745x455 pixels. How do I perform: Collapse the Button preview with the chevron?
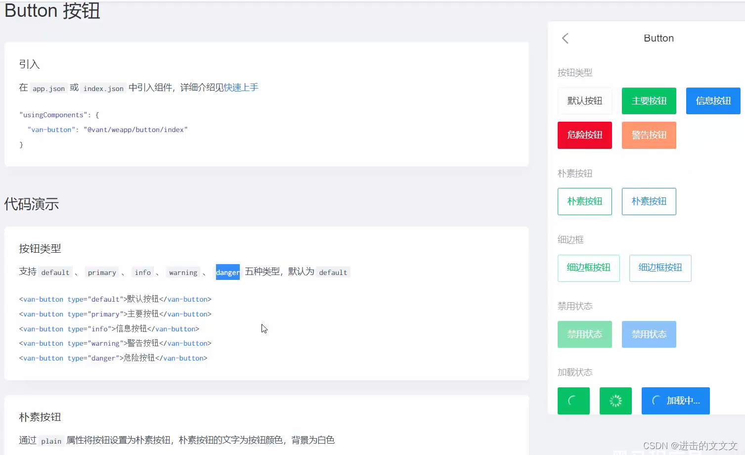pos(565,38)
